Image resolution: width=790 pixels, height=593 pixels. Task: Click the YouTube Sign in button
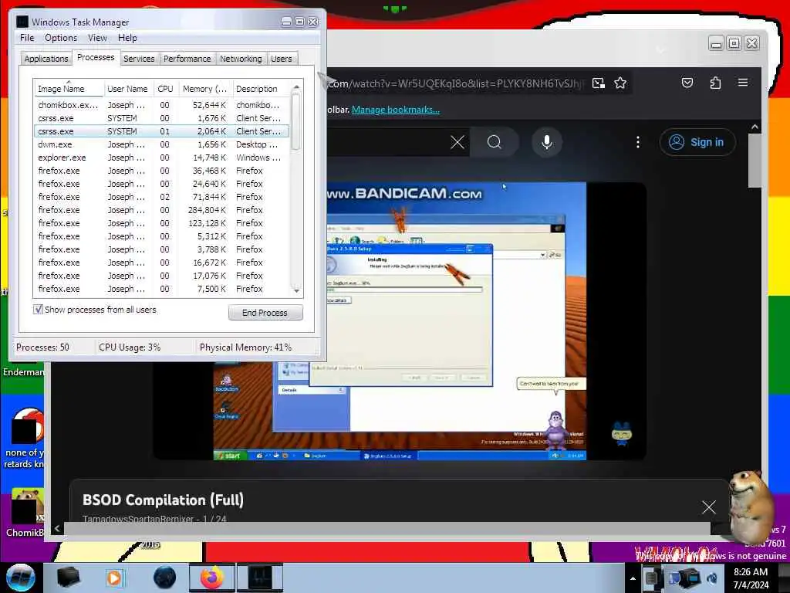tap(697, 142)
